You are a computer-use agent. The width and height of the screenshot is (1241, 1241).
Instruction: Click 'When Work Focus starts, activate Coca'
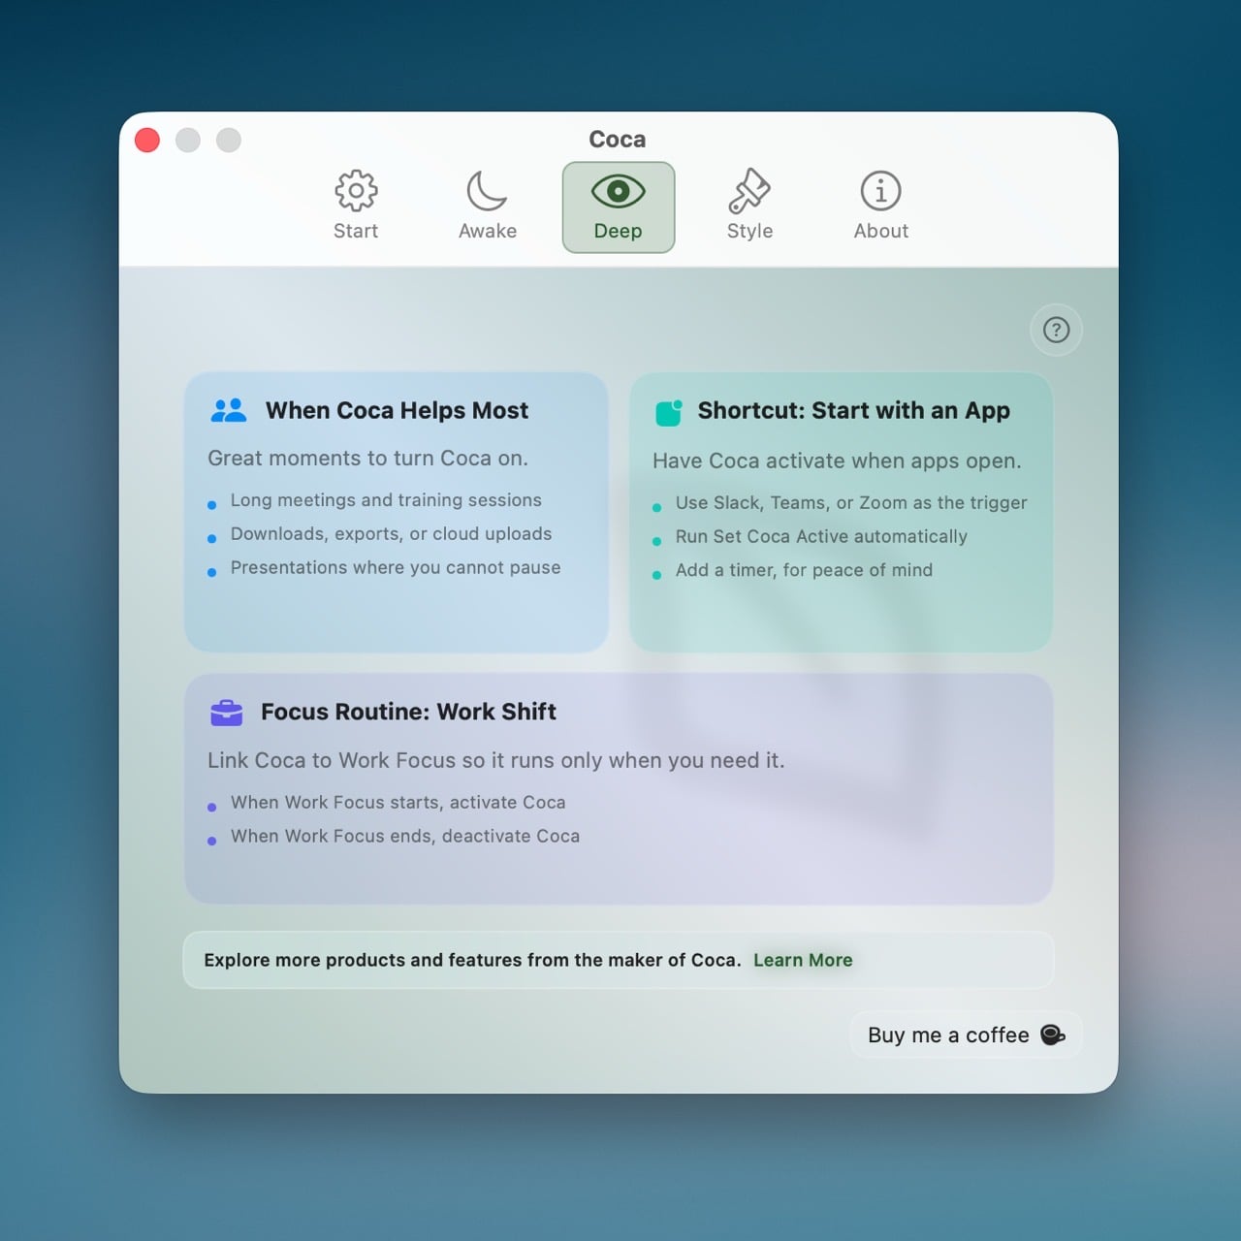tap(398, 802)
